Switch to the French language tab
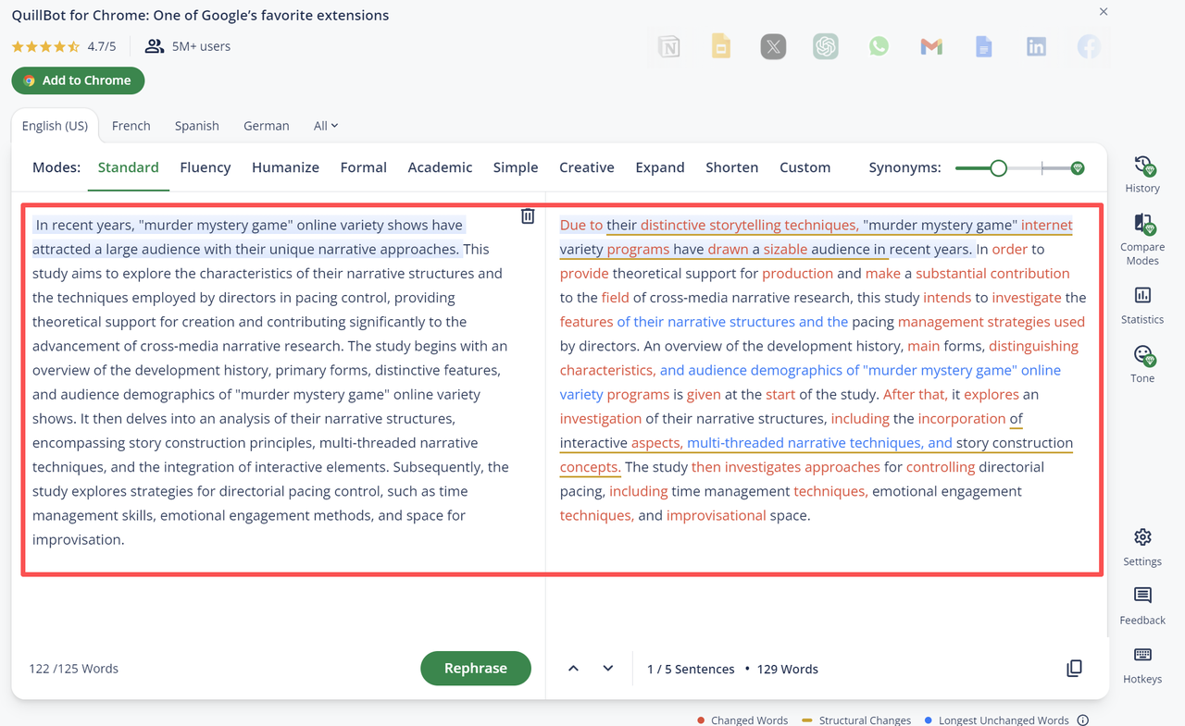The height and width of the screenshot is (726, 1185). coord(131,126)
